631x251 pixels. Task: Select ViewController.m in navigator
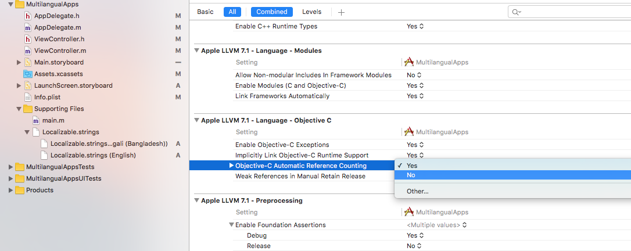[x=60, y=51]
